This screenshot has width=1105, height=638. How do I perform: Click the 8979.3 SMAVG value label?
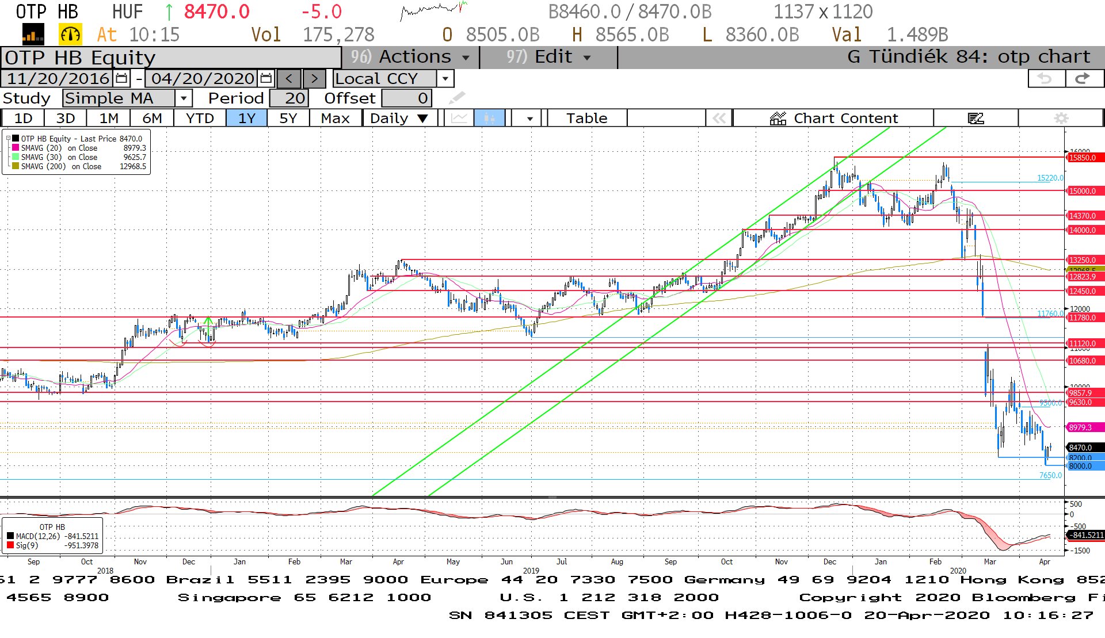pyautogui.click(x=1085, y=427)
